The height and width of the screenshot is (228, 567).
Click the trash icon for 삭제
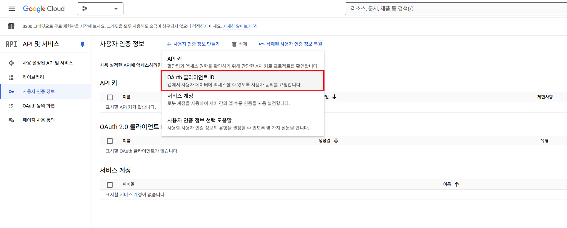[234, 44]
